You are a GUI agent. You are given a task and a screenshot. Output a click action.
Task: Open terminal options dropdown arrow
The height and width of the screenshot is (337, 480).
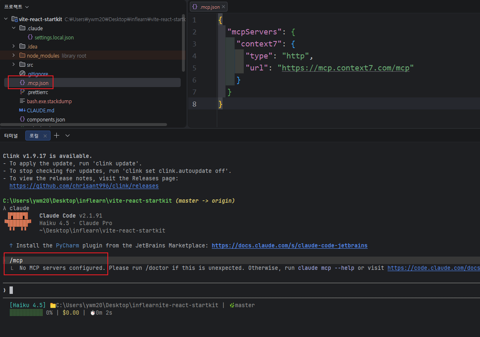pyautogui.click(x=68, y=136)
